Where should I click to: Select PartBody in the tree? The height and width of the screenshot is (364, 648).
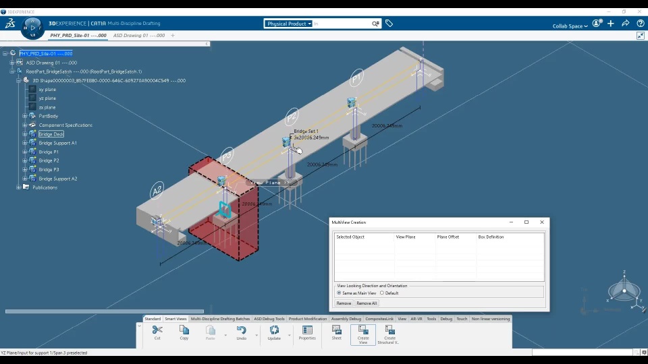click(x=49, y=116)
